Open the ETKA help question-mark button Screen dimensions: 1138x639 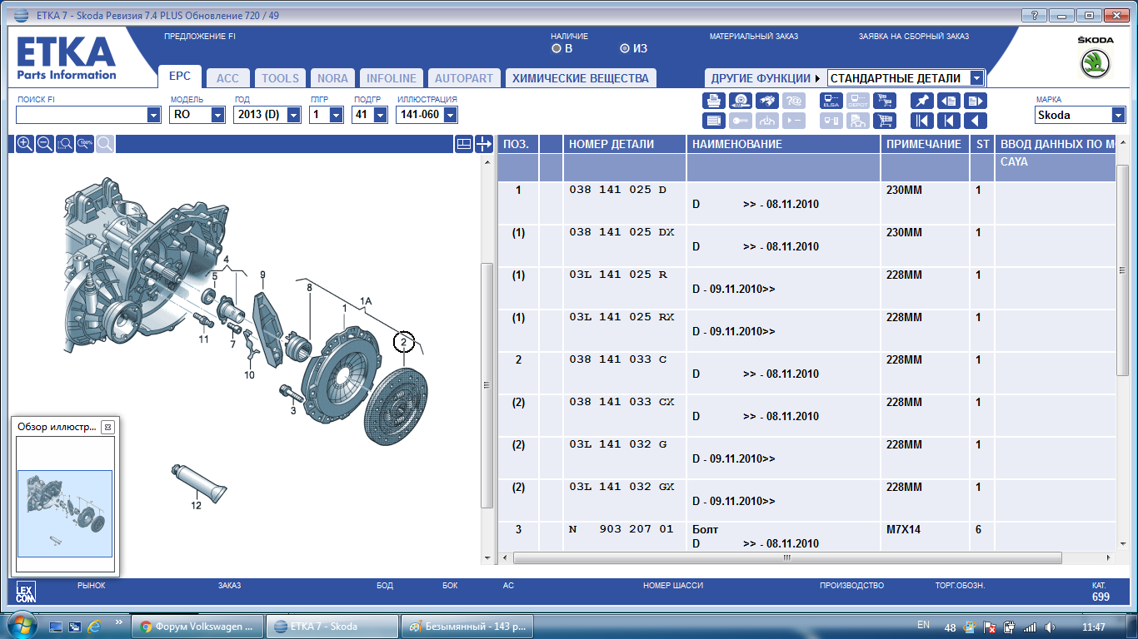click(1033, 15)
